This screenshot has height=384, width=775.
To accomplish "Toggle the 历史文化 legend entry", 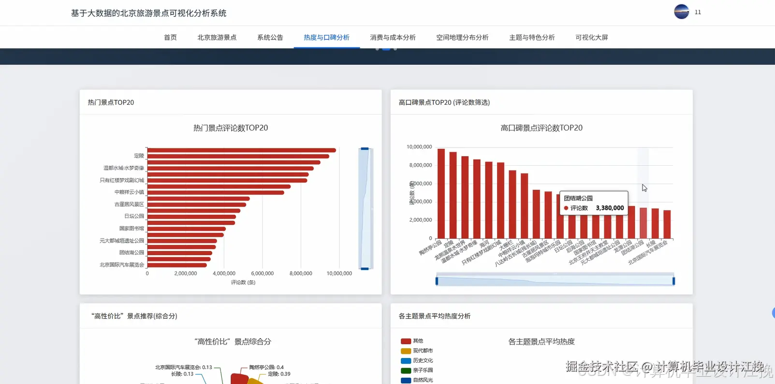I will [x=417, y=360].
